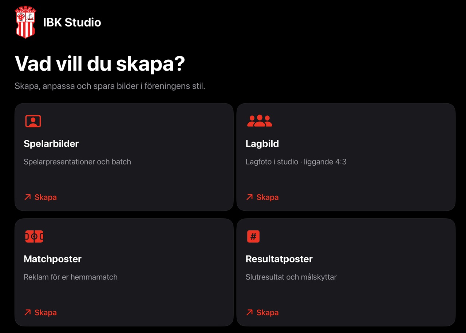466x333 pixels.
Task: Select the Resultatposter card title
Action: (279, 259)
